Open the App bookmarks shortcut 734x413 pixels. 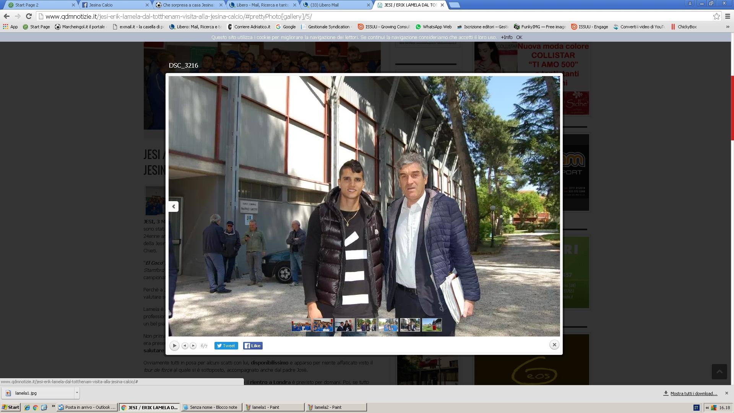pyautogui.click(x=10, y=27)
